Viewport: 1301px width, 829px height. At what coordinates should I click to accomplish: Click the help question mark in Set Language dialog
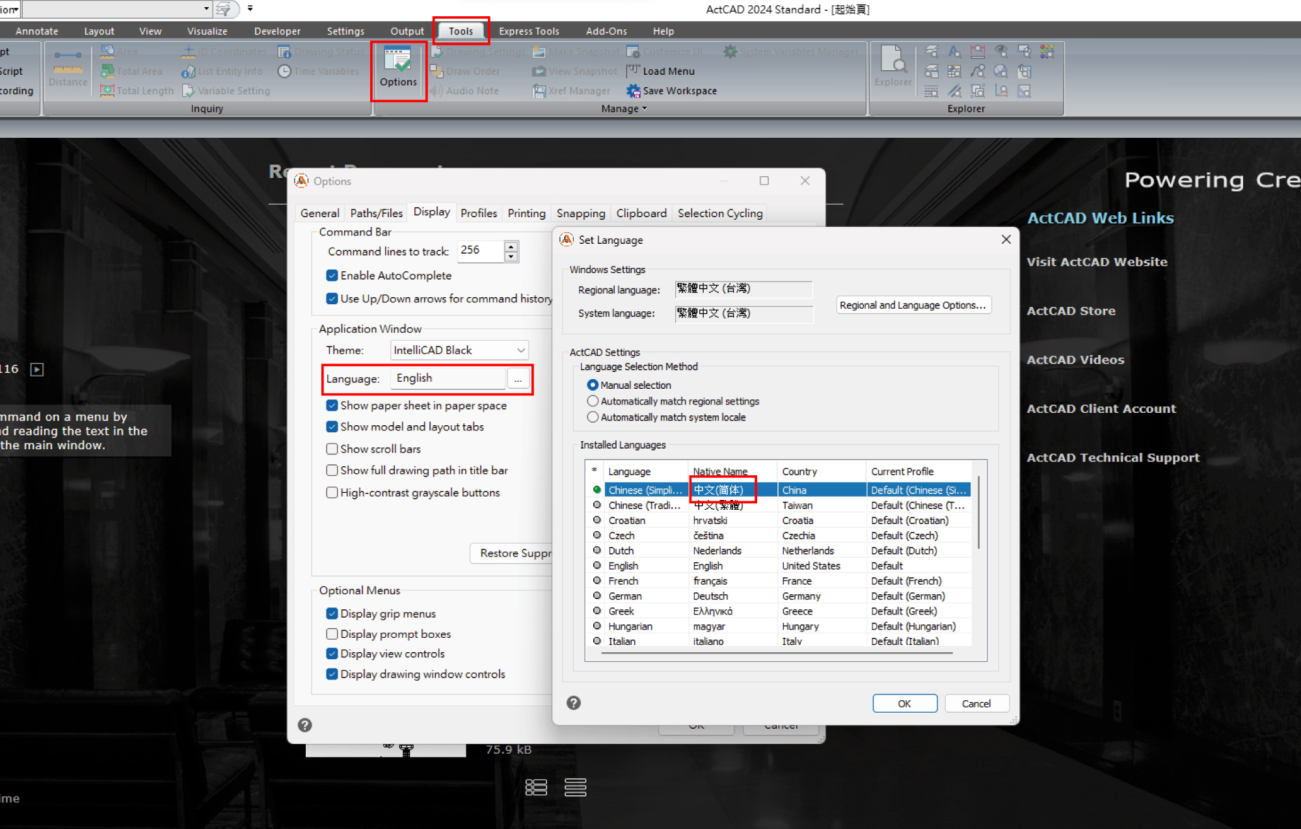(573, 703)
